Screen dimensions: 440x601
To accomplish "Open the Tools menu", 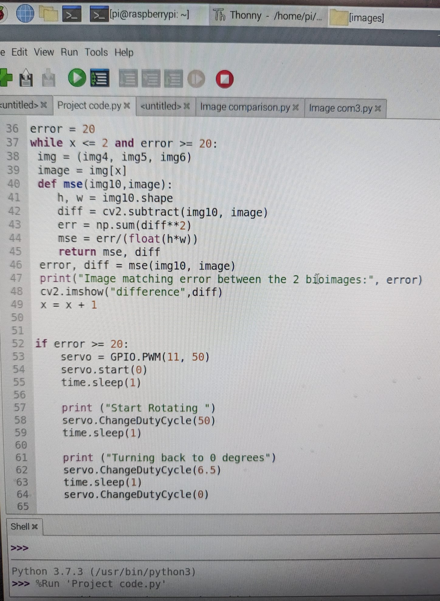I will click(96, 53).
